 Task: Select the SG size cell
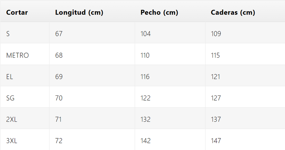point(10,98)
